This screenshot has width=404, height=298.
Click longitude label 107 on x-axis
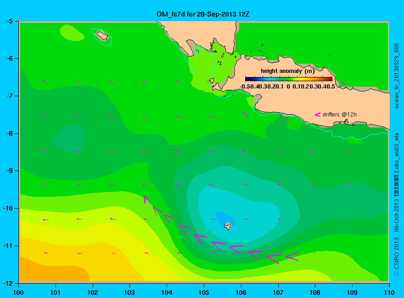click(278, 292)
